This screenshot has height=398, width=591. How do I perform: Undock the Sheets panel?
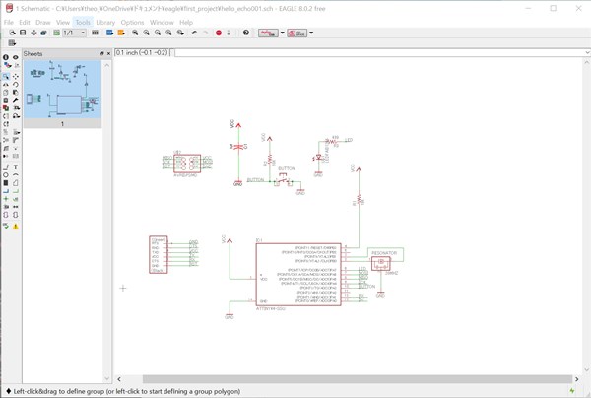click(102, 54)
